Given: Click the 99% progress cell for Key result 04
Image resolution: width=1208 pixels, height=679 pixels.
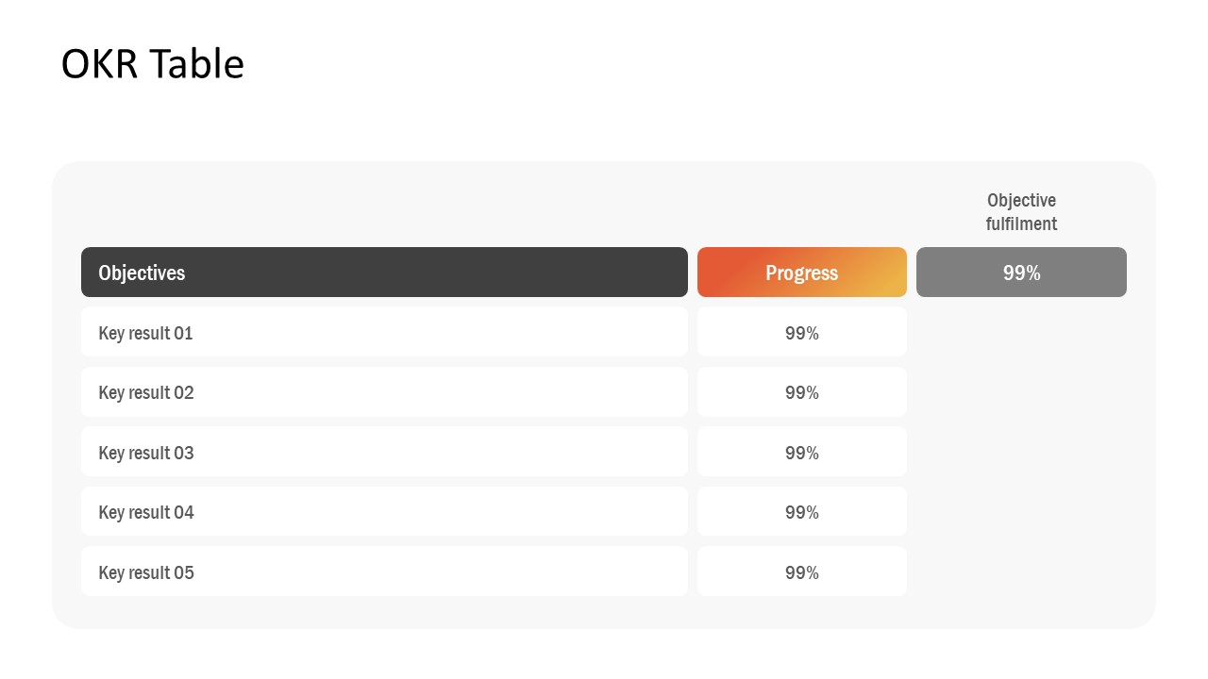Looking at the screenshot, I should coord(801,512).
